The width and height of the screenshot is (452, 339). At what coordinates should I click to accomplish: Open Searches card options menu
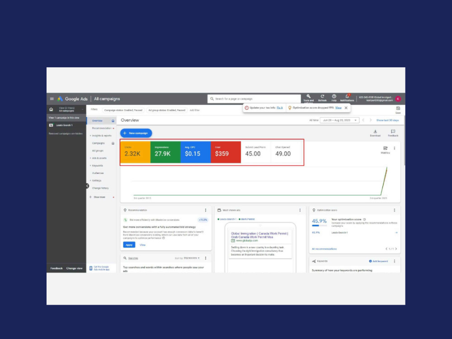click(206, 258)
